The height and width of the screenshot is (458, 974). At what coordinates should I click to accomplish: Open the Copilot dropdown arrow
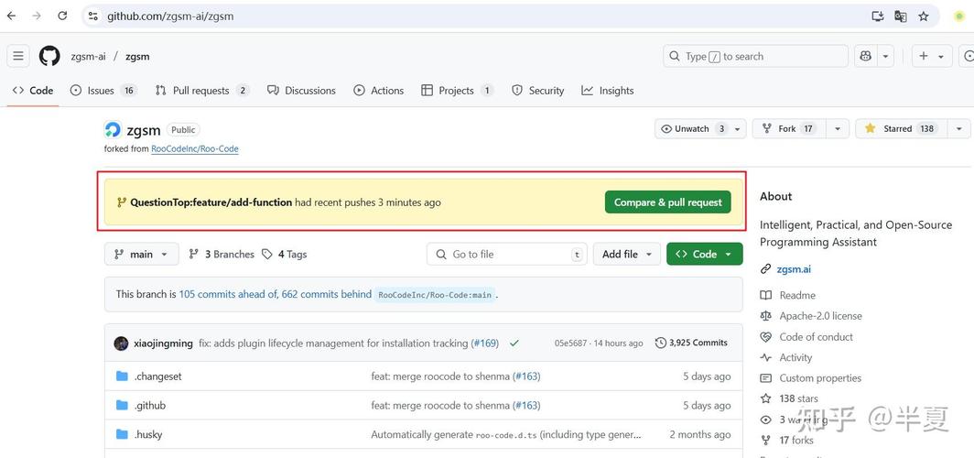click(x=885, y=56)
